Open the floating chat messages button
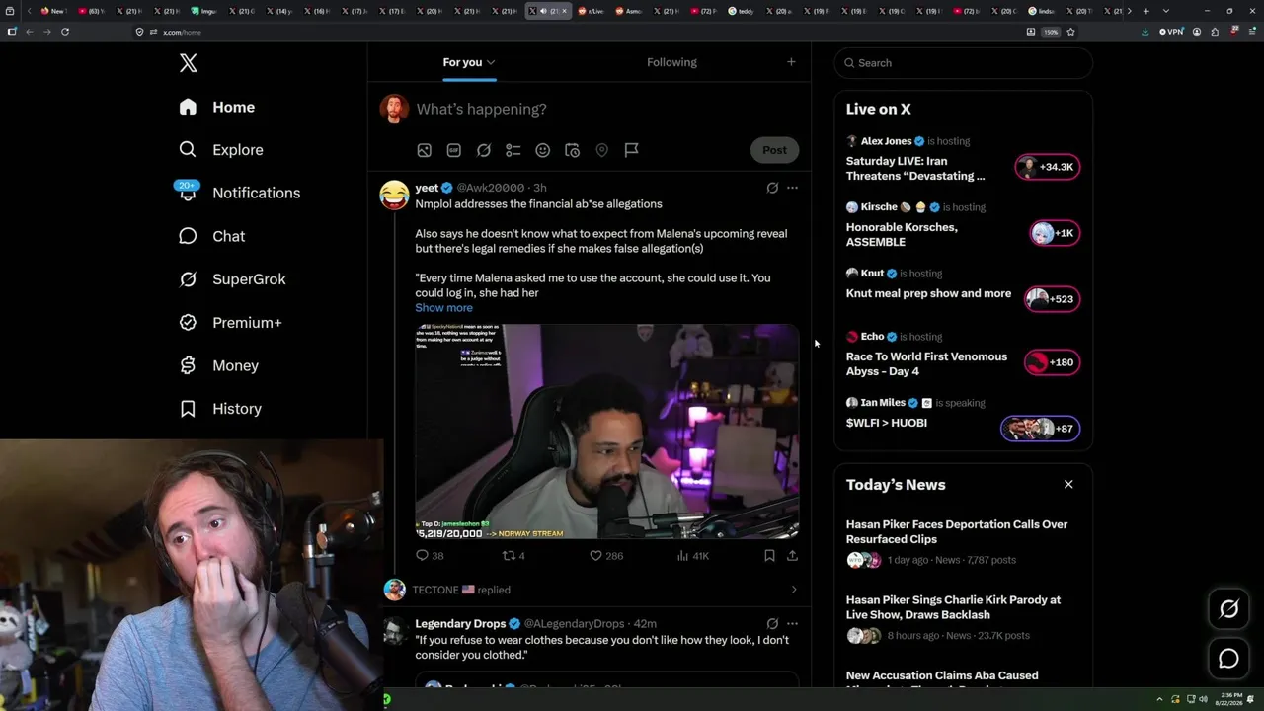 tap(1228, 659)
